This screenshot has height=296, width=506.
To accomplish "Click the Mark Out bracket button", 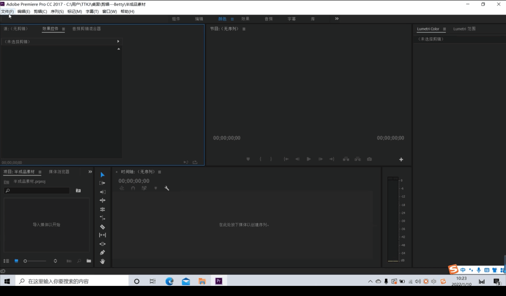I will click(271, 159).
